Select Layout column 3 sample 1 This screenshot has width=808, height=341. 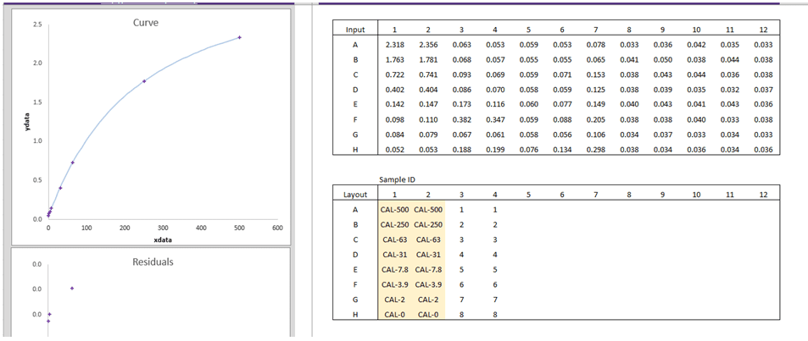click(x=462, y=209)
